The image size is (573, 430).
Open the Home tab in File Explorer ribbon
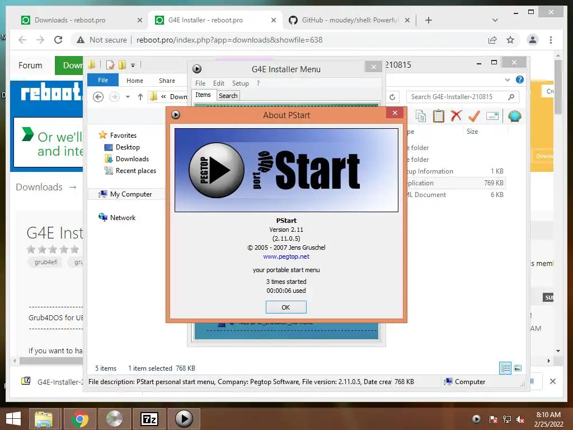pos(135,81)
